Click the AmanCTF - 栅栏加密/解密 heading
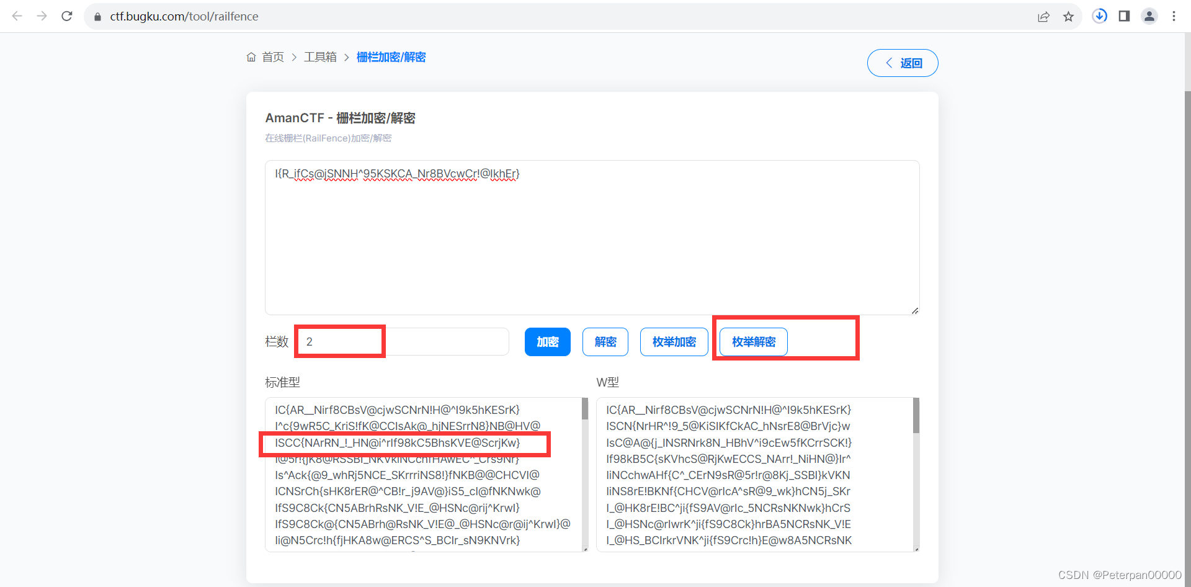This screenshot has height=587, width=1191. 340,118
